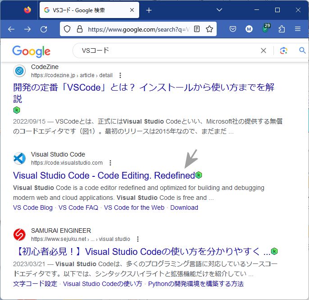The image size is (309, 300).
Task: Click the sejuku.net visual studio URL
Action: pos(80,239)
